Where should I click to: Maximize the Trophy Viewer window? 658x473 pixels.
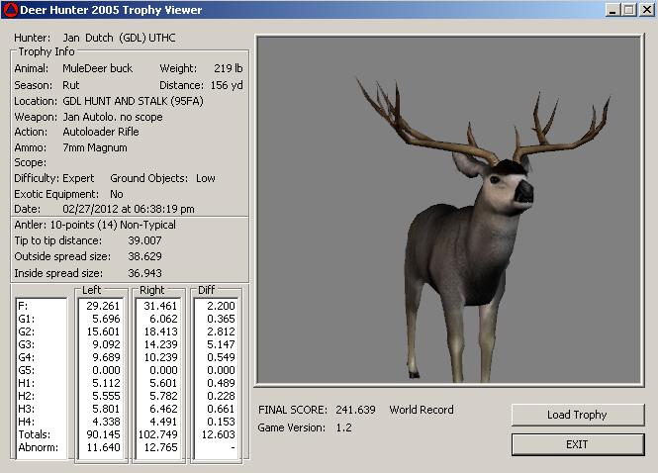[628, 10]
